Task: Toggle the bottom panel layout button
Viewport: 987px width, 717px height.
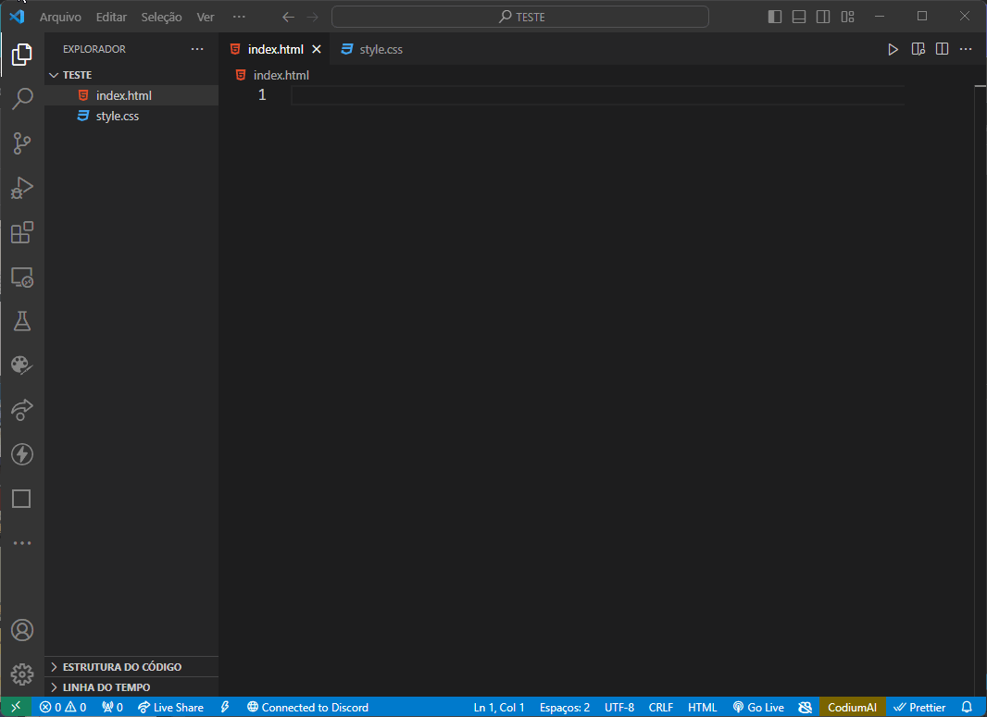Action: pos(799,17)
